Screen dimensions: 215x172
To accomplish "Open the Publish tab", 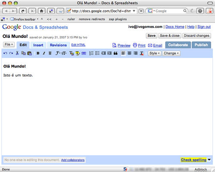I will tap(201, 45).
